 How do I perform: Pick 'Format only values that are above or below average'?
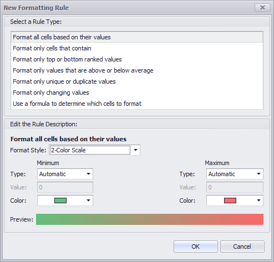(137, 70)
